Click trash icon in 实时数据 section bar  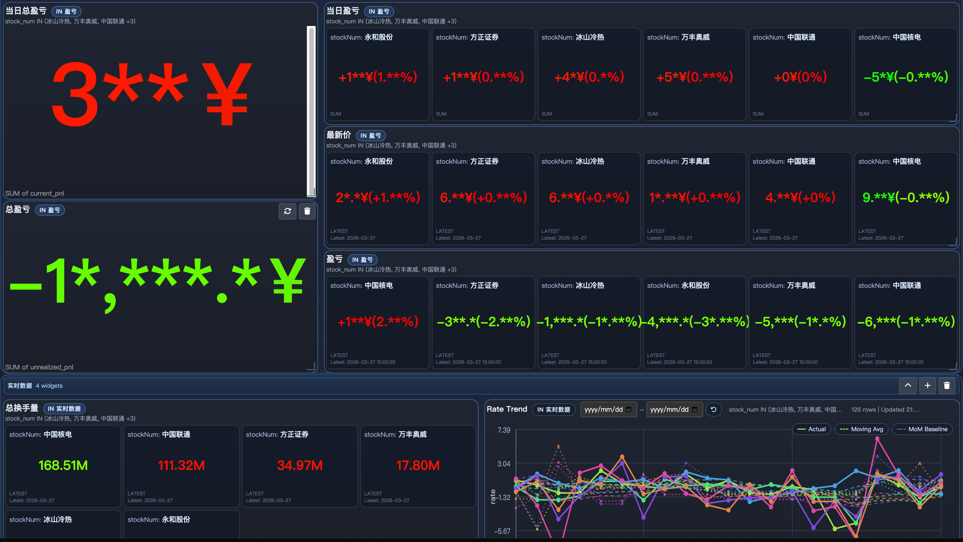pos(946,385)
